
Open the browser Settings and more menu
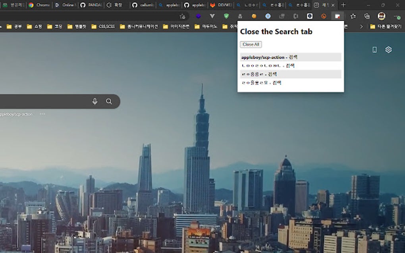(x=396, y=16)
